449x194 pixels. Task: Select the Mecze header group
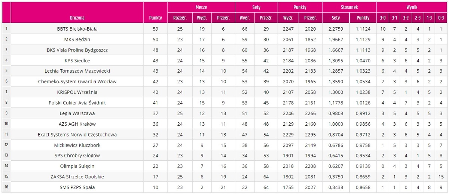[201, 7]
